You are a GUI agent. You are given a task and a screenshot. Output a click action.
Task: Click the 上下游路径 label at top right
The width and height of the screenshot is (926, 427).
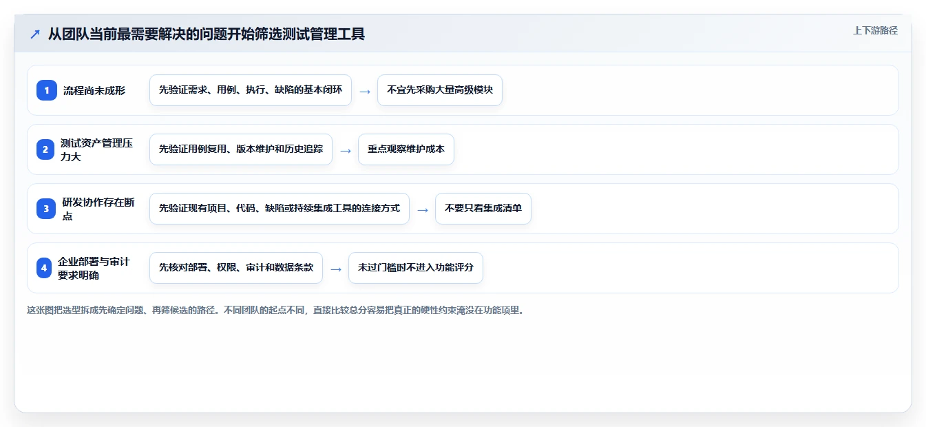click(875, 30)
